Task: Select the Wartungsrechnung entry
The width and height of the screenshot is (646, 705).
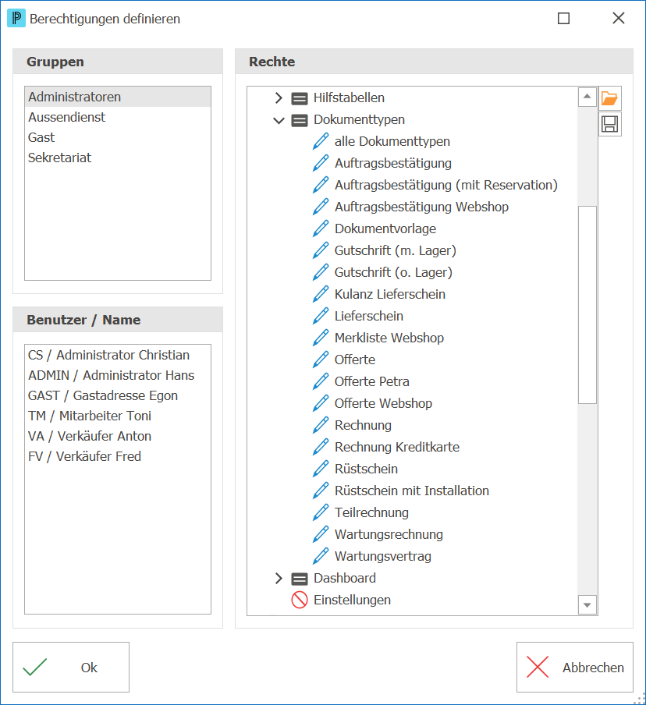Action: click(x=389, y=534)
